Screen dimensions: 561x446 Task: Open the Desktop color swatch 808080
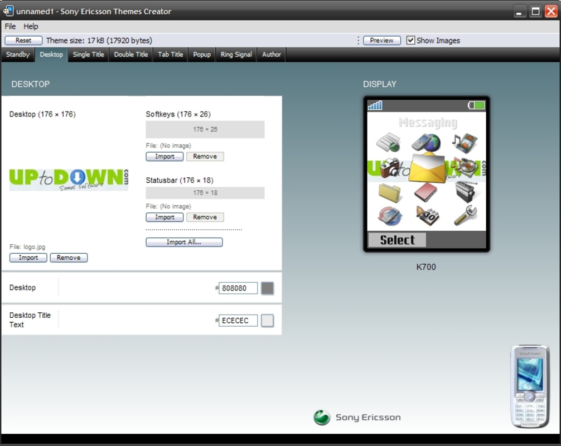pyautogui.click(x=267, y=288)
